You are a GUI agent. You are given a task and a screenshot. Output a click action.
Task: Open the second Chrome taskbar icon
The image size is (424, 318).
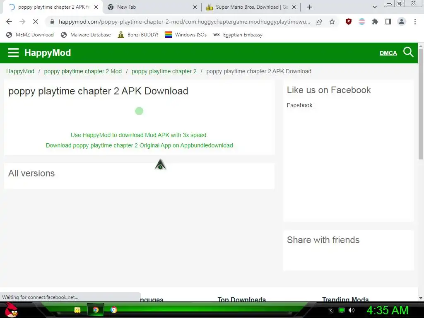tap(113, 310)
